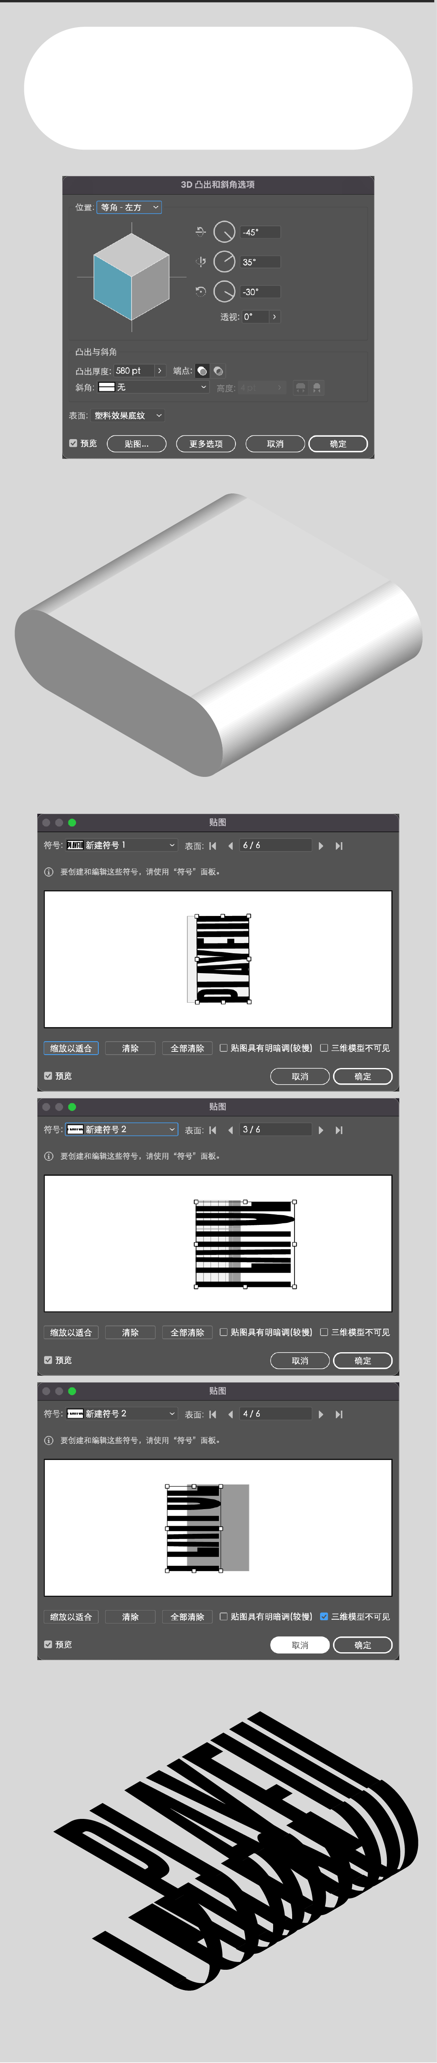This screenshot has height=2063, width=437.
Task: Open symbol dropdown 新建符号 2 in 3/6 dialog
Action: [x=121, y=1130]
